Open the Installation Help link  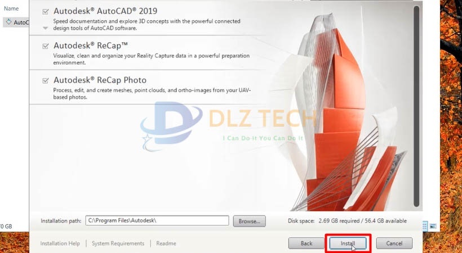coord(60,243)
